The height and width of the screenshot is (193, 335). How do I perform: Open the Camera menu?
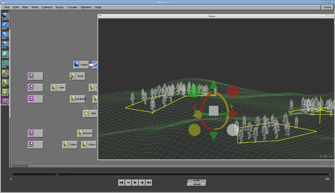tap(47, 7)
